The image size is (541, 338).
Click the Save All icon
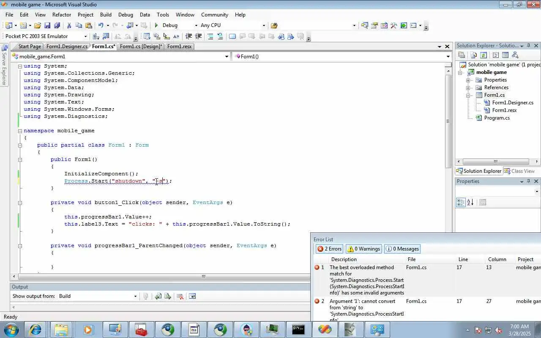coord(57,25)
